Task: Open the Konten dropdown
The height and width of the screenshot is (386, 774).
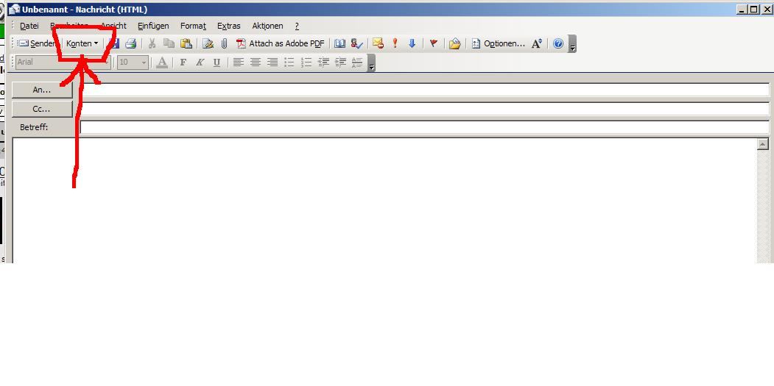Action: tap(82, 43)
